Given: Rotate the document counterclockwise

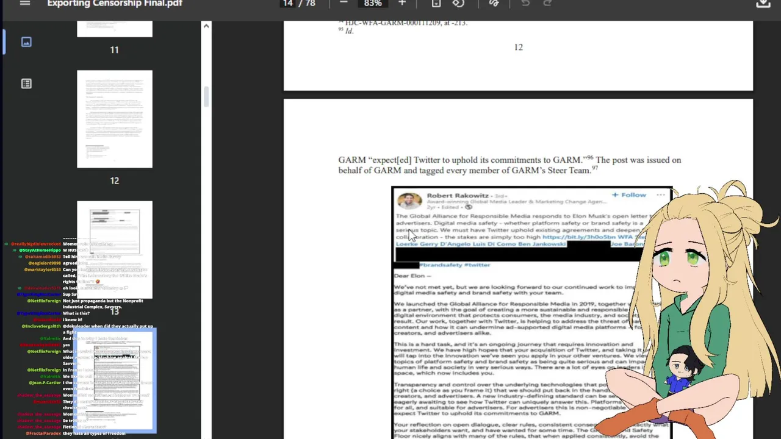Looking at the screenshot, I should (458, 3).
